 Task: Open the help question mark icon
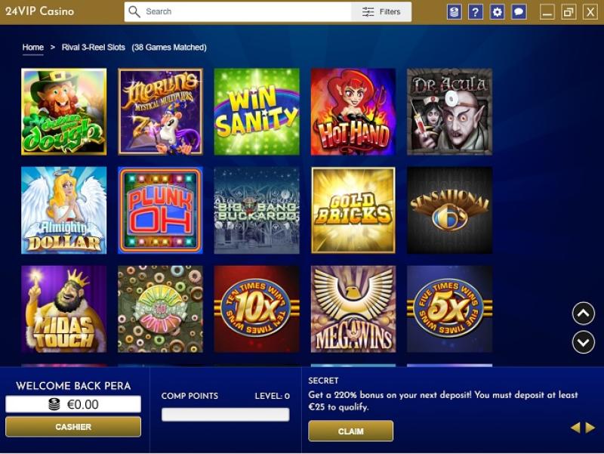pos(476,12)
